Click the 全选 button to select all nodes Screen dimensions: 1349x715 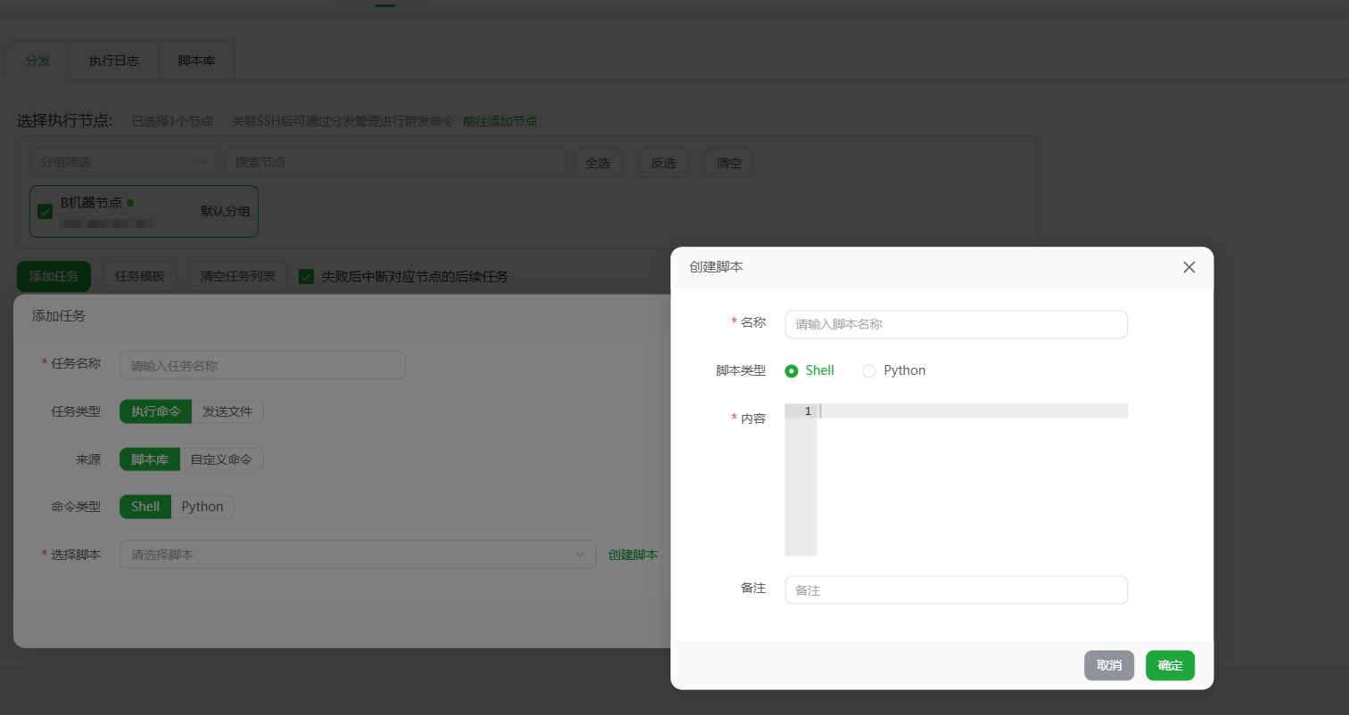(597, 162)
